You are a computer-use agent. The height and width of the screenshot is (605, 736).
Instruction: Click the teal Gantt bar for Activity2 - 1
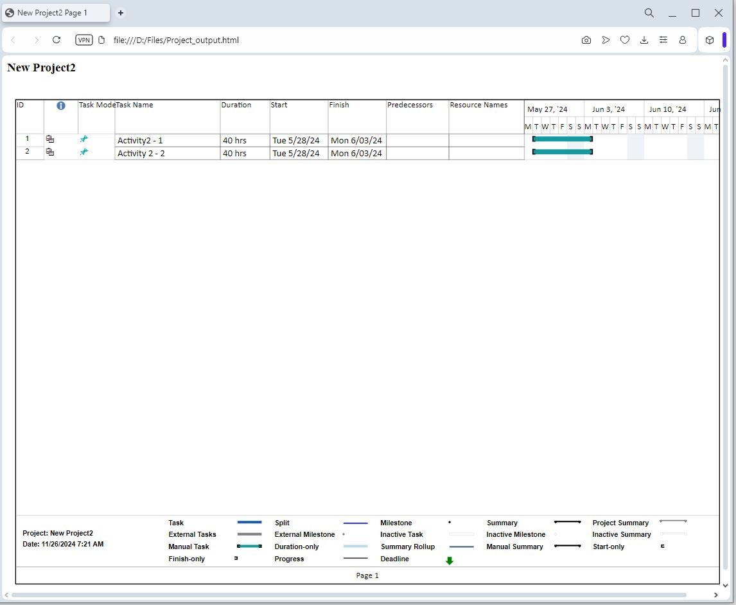point(562,138)
